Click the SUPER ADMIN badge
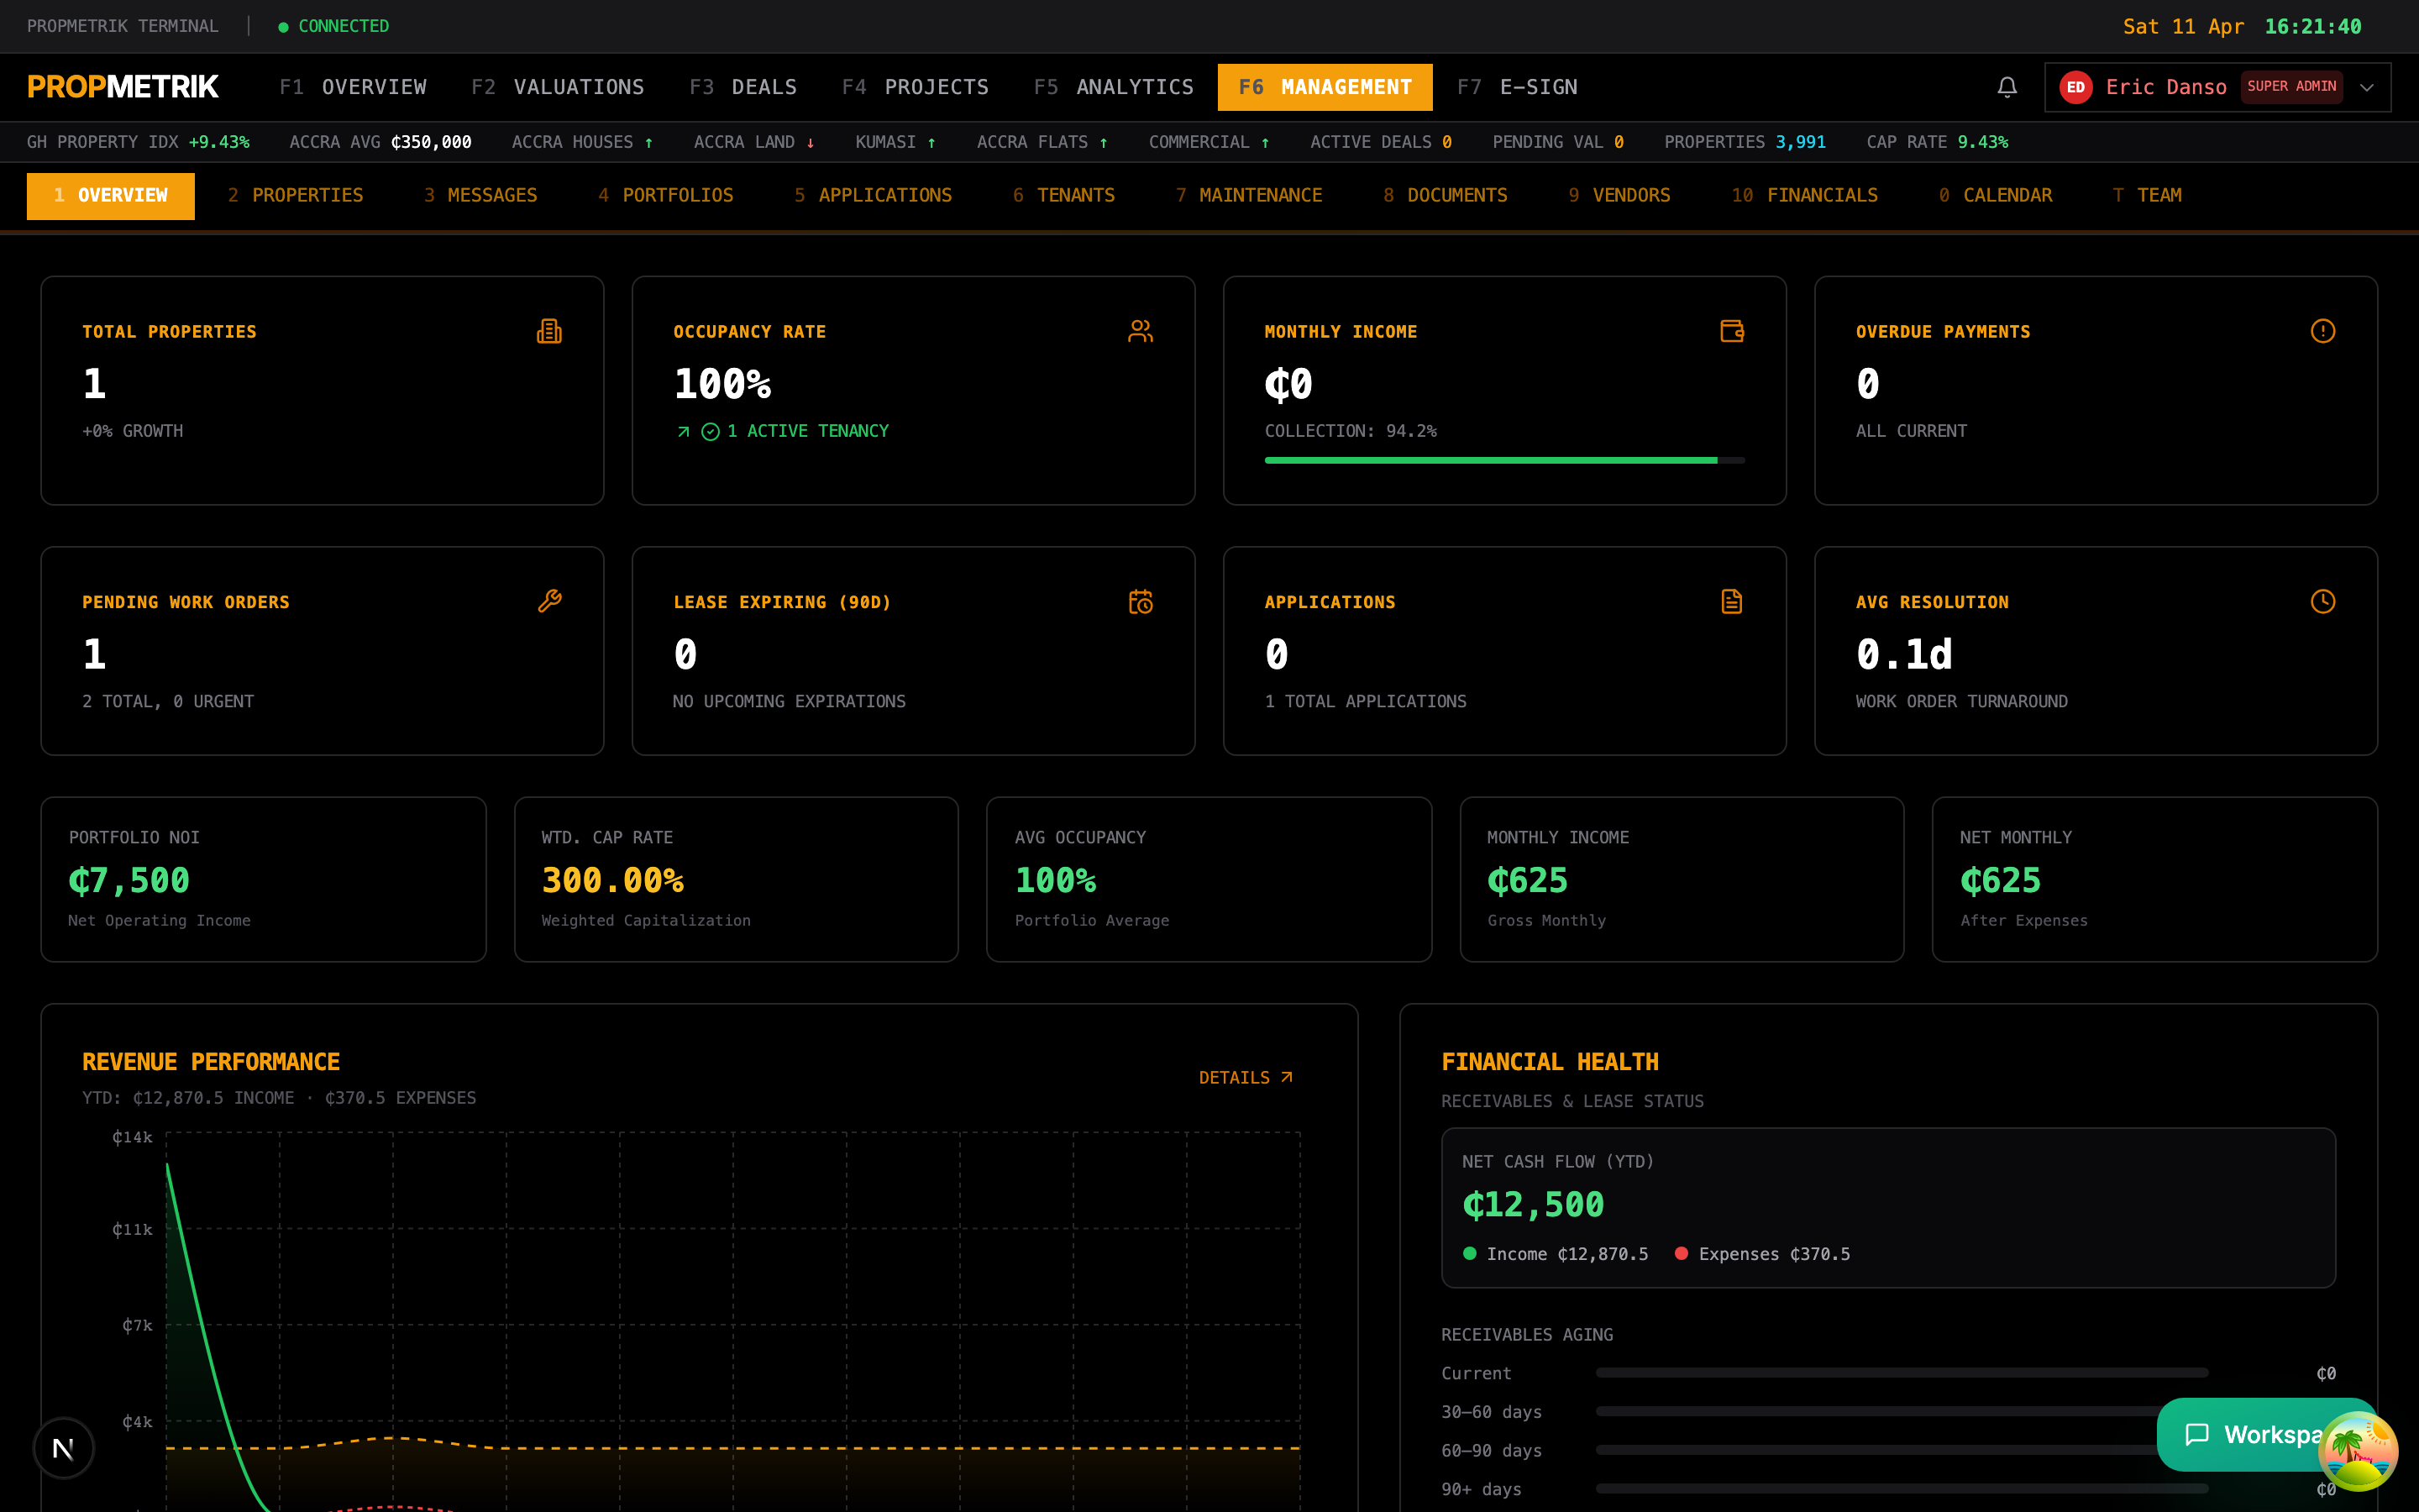The width and height of the screenshot is (2419, 1512). [x=2291, y=87]
